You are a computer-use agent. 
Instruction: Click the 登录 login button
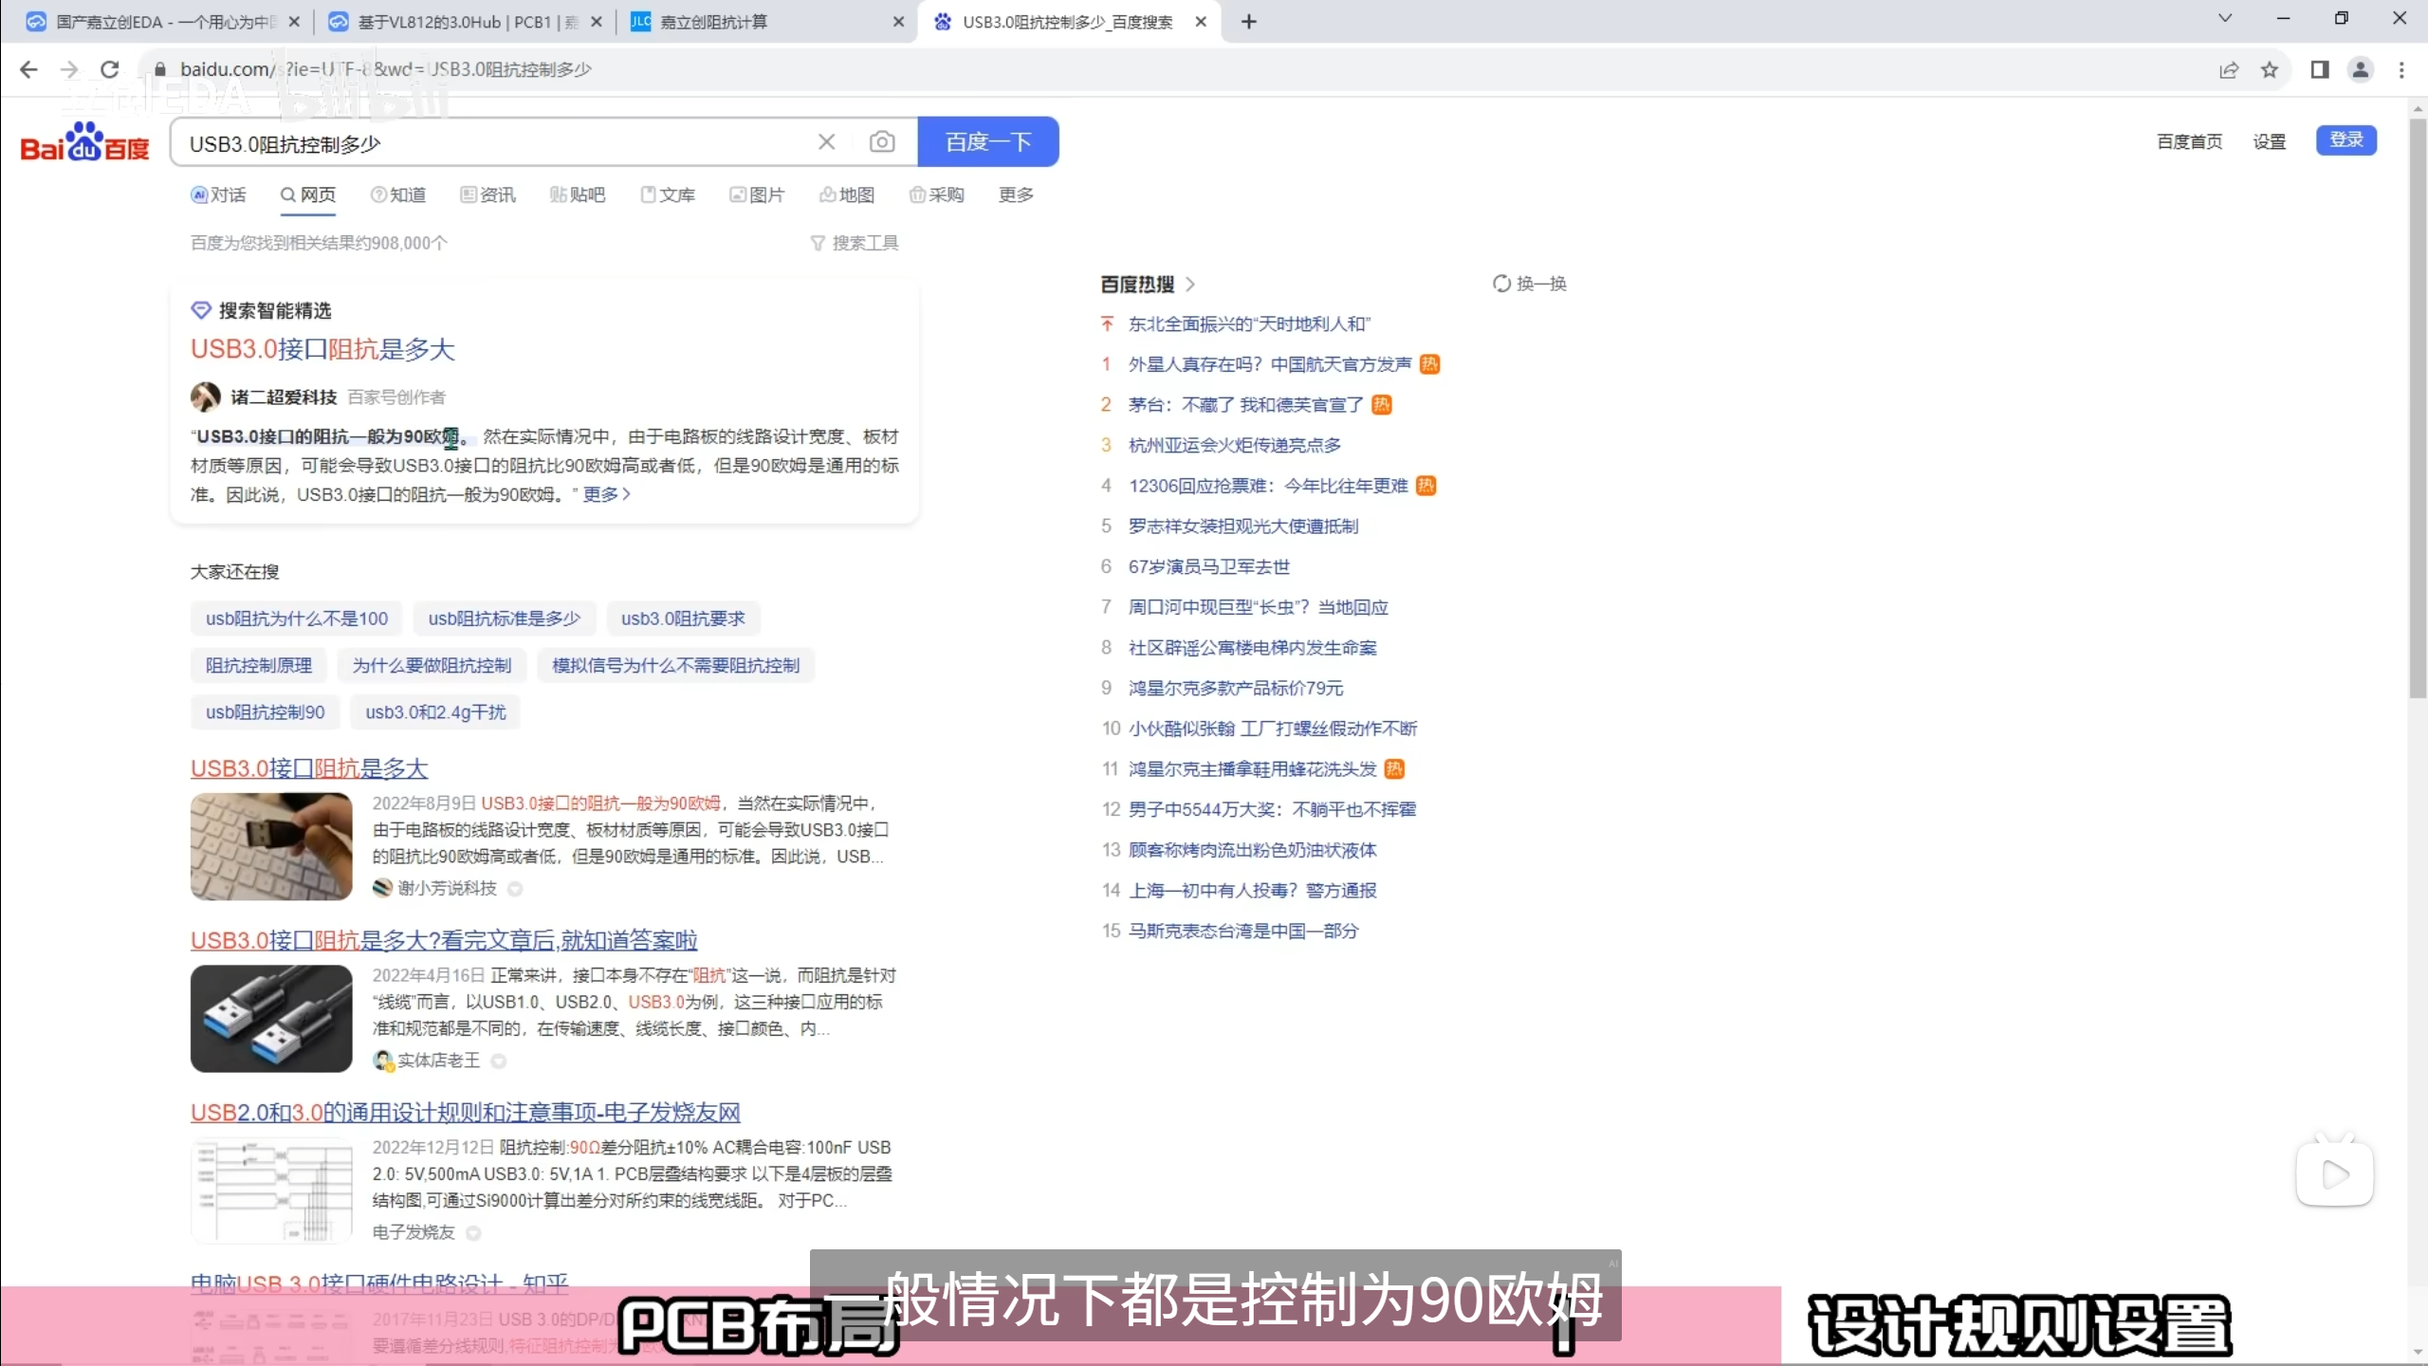tap(2345, 140)
